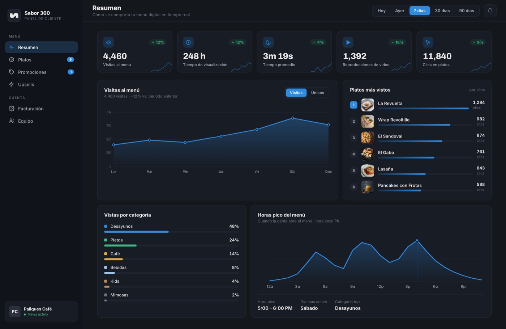Screen dimensions: 506x329
Task: Click La Revuelta dish thumbnail
Action: [x=368, y=105]
